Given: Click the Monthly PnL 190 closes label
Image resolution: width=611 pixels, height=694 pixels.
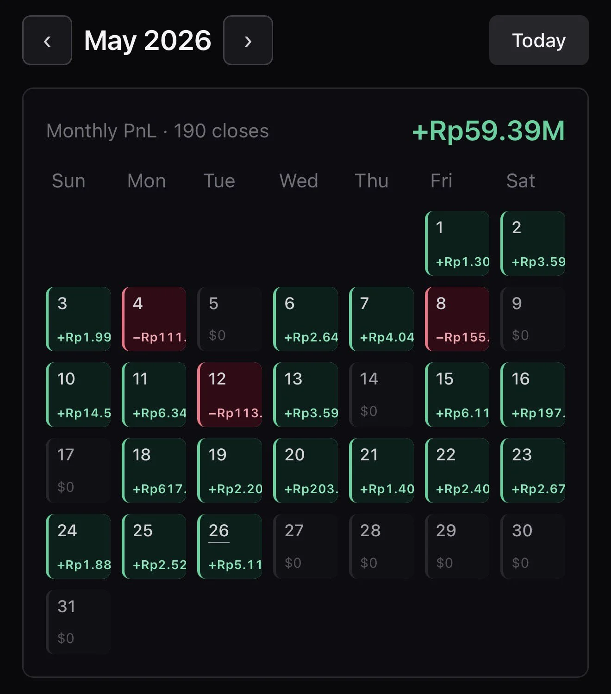Looking at the screenshot, I should (157, 131).
